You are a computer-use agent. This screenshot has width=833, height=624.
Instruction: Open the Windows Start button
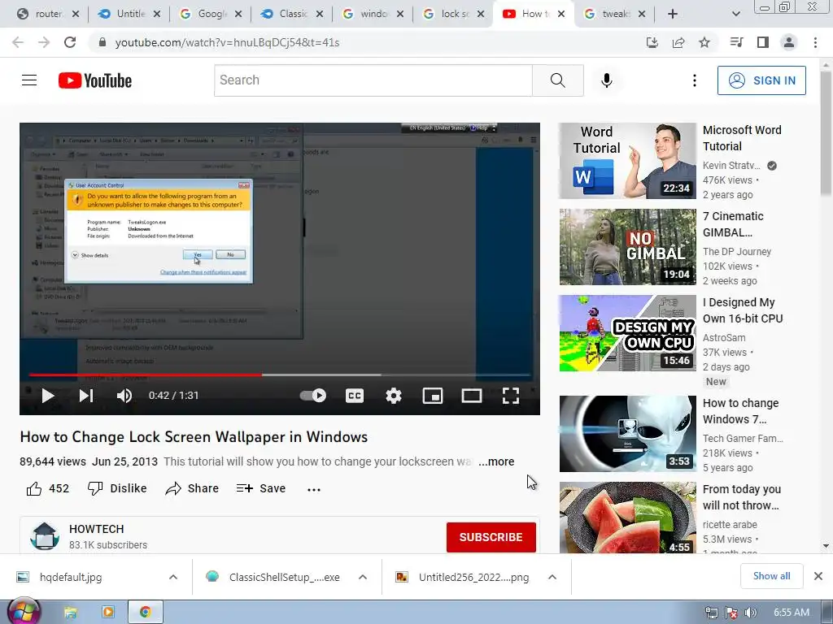point(23,613)
